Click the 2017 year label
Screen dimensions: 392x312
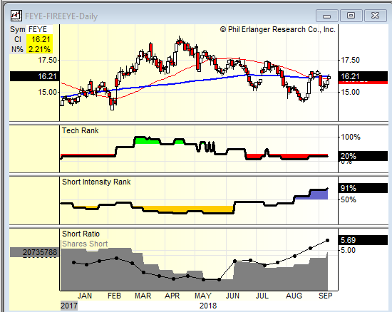tap(69, 306)
